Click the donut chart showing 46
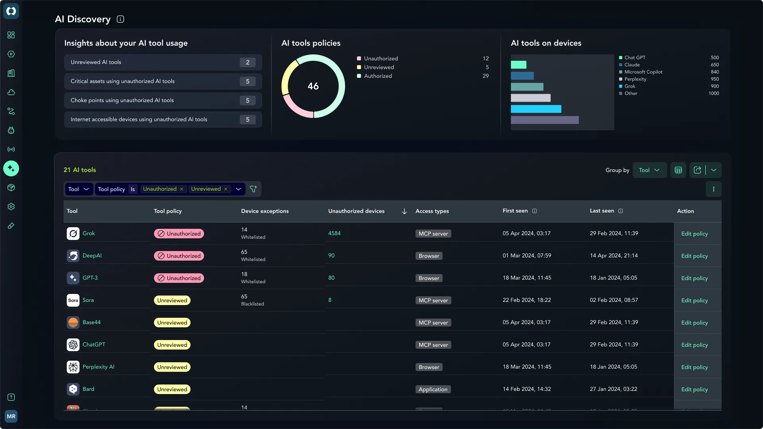Viewport: 763px width, 429px height. pyautogui.click(x=313, y=86)
